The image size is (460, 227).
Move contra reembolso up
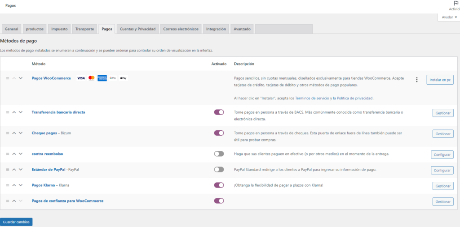pos(14,154)
